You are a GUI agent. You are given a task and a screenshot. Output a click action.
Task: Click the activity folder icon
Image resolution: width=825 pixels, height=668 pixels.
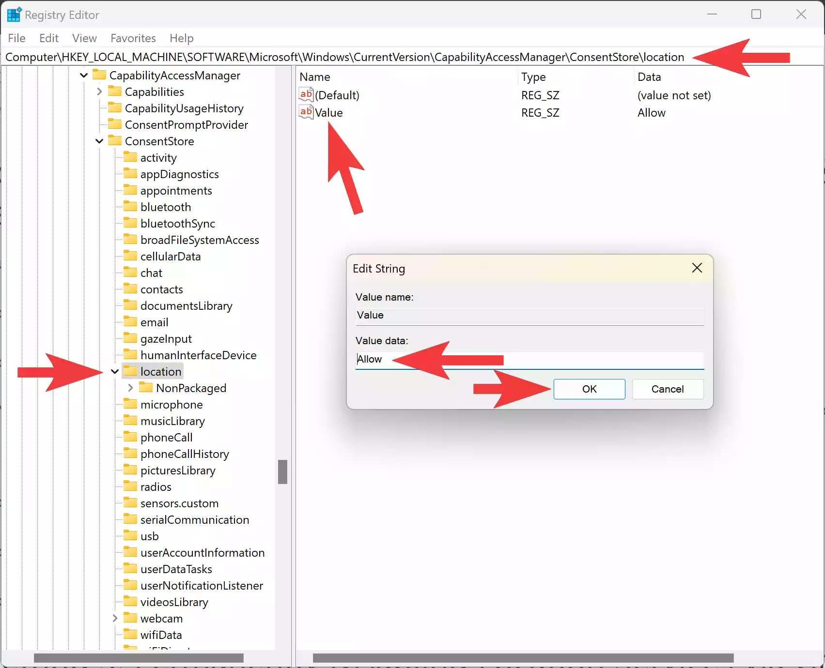pos(130,157)
